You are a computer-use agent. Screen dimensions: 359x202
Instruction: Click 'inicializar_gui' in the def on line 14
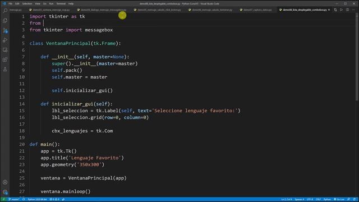pos(72,104)
